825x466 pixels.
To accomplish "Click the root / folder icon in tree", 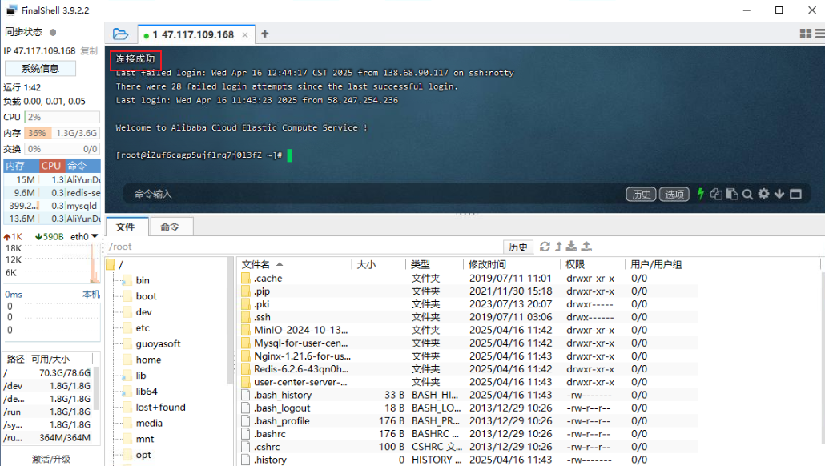I will coord(111,264).
